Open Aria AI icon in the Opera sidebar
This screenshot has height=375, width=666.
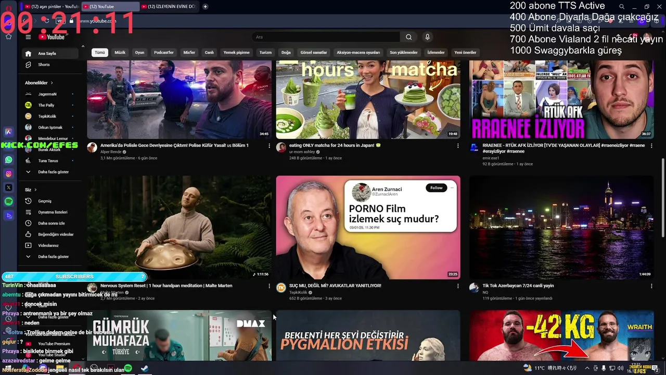8,132
